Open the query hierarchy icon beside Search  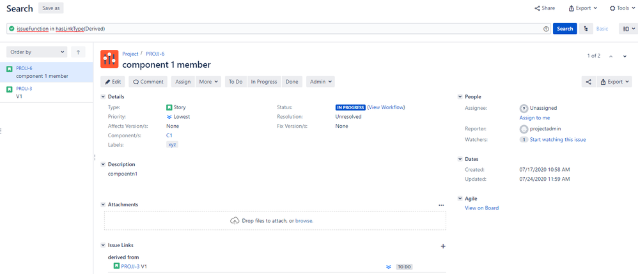(586, 29)
